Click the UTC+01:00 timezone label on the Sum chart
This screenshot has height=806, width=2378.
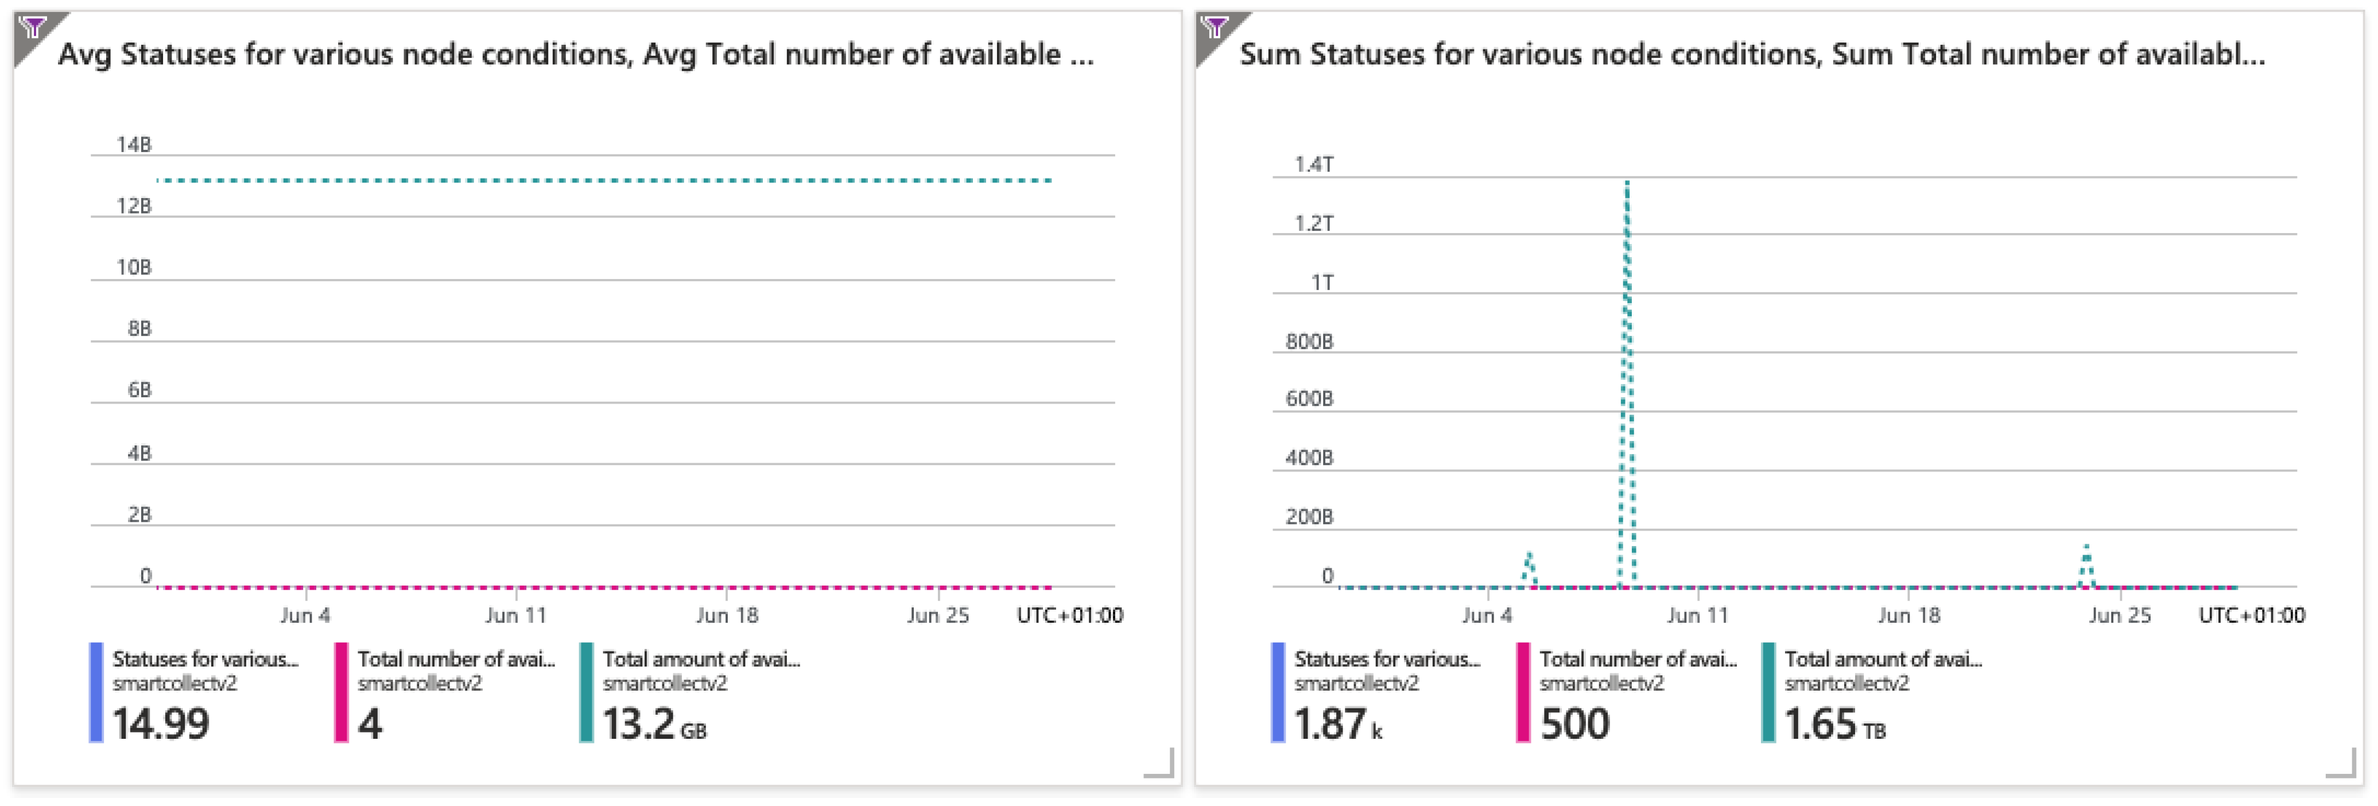pyautogui.click(x=2251, y=616)
